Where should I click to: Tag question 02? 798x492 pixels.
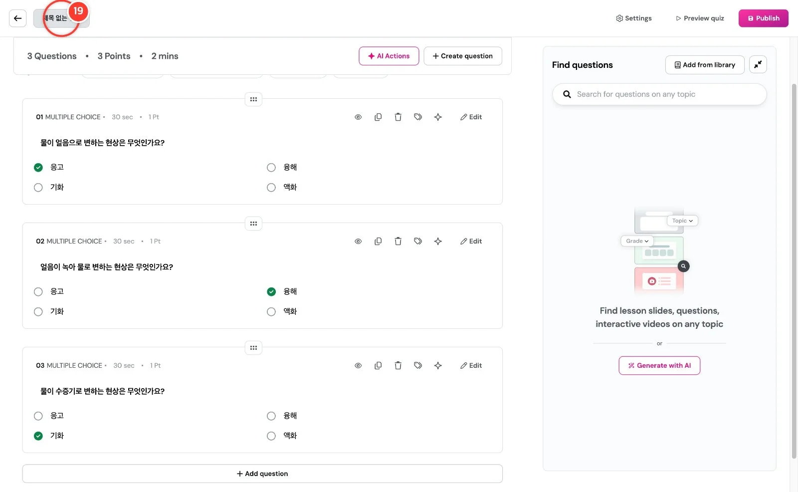pos(418,242)
